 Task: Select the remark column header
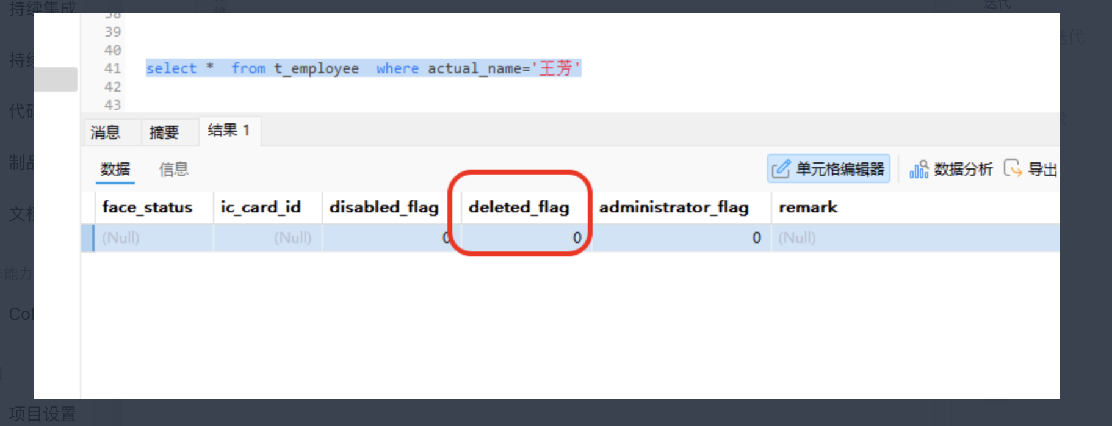coord(808,208)
